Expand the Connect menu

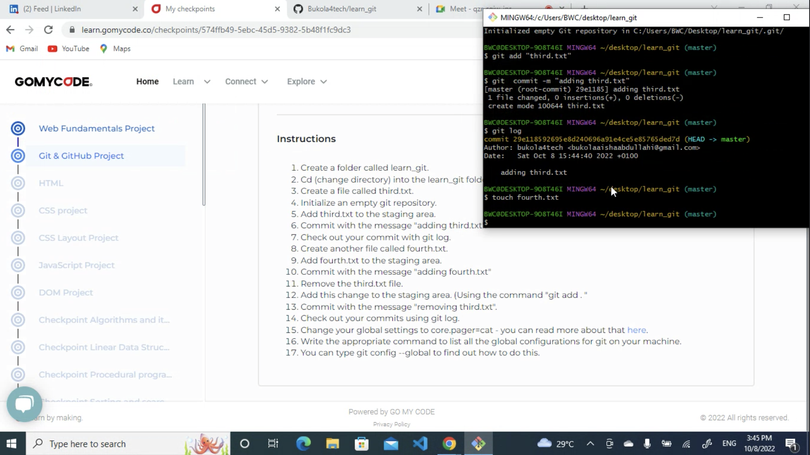pos(246,81)
